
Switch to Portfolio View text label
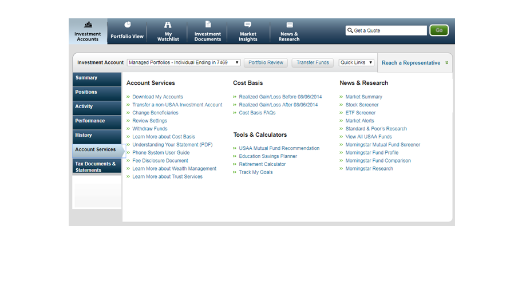click(x=127, y=36)
